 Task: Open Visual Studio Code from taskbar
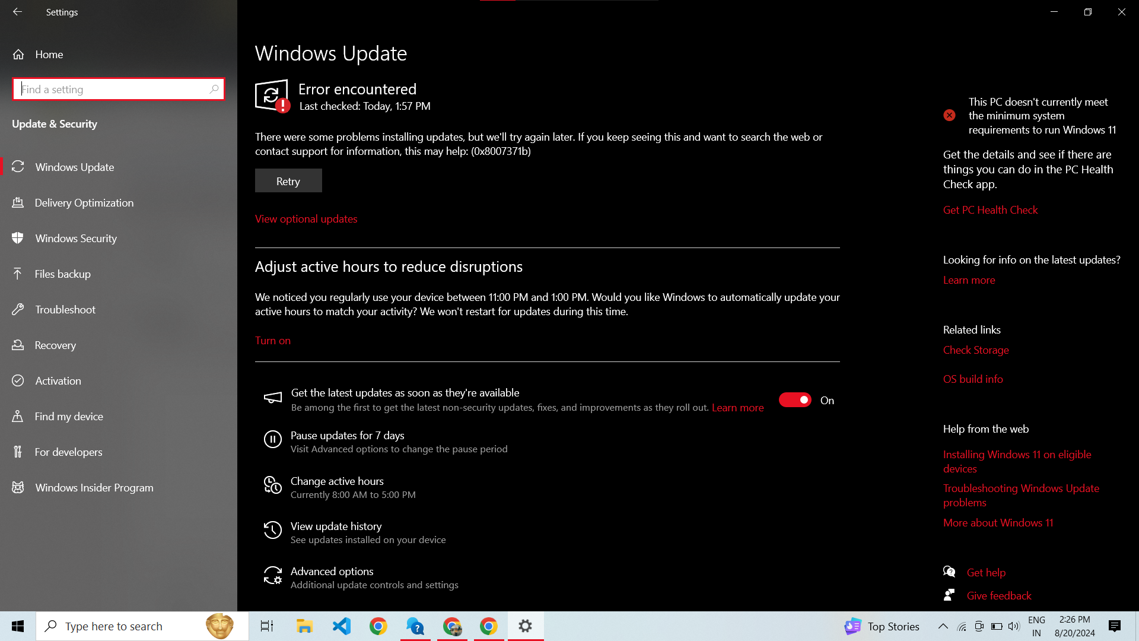[x=342, y=626]
